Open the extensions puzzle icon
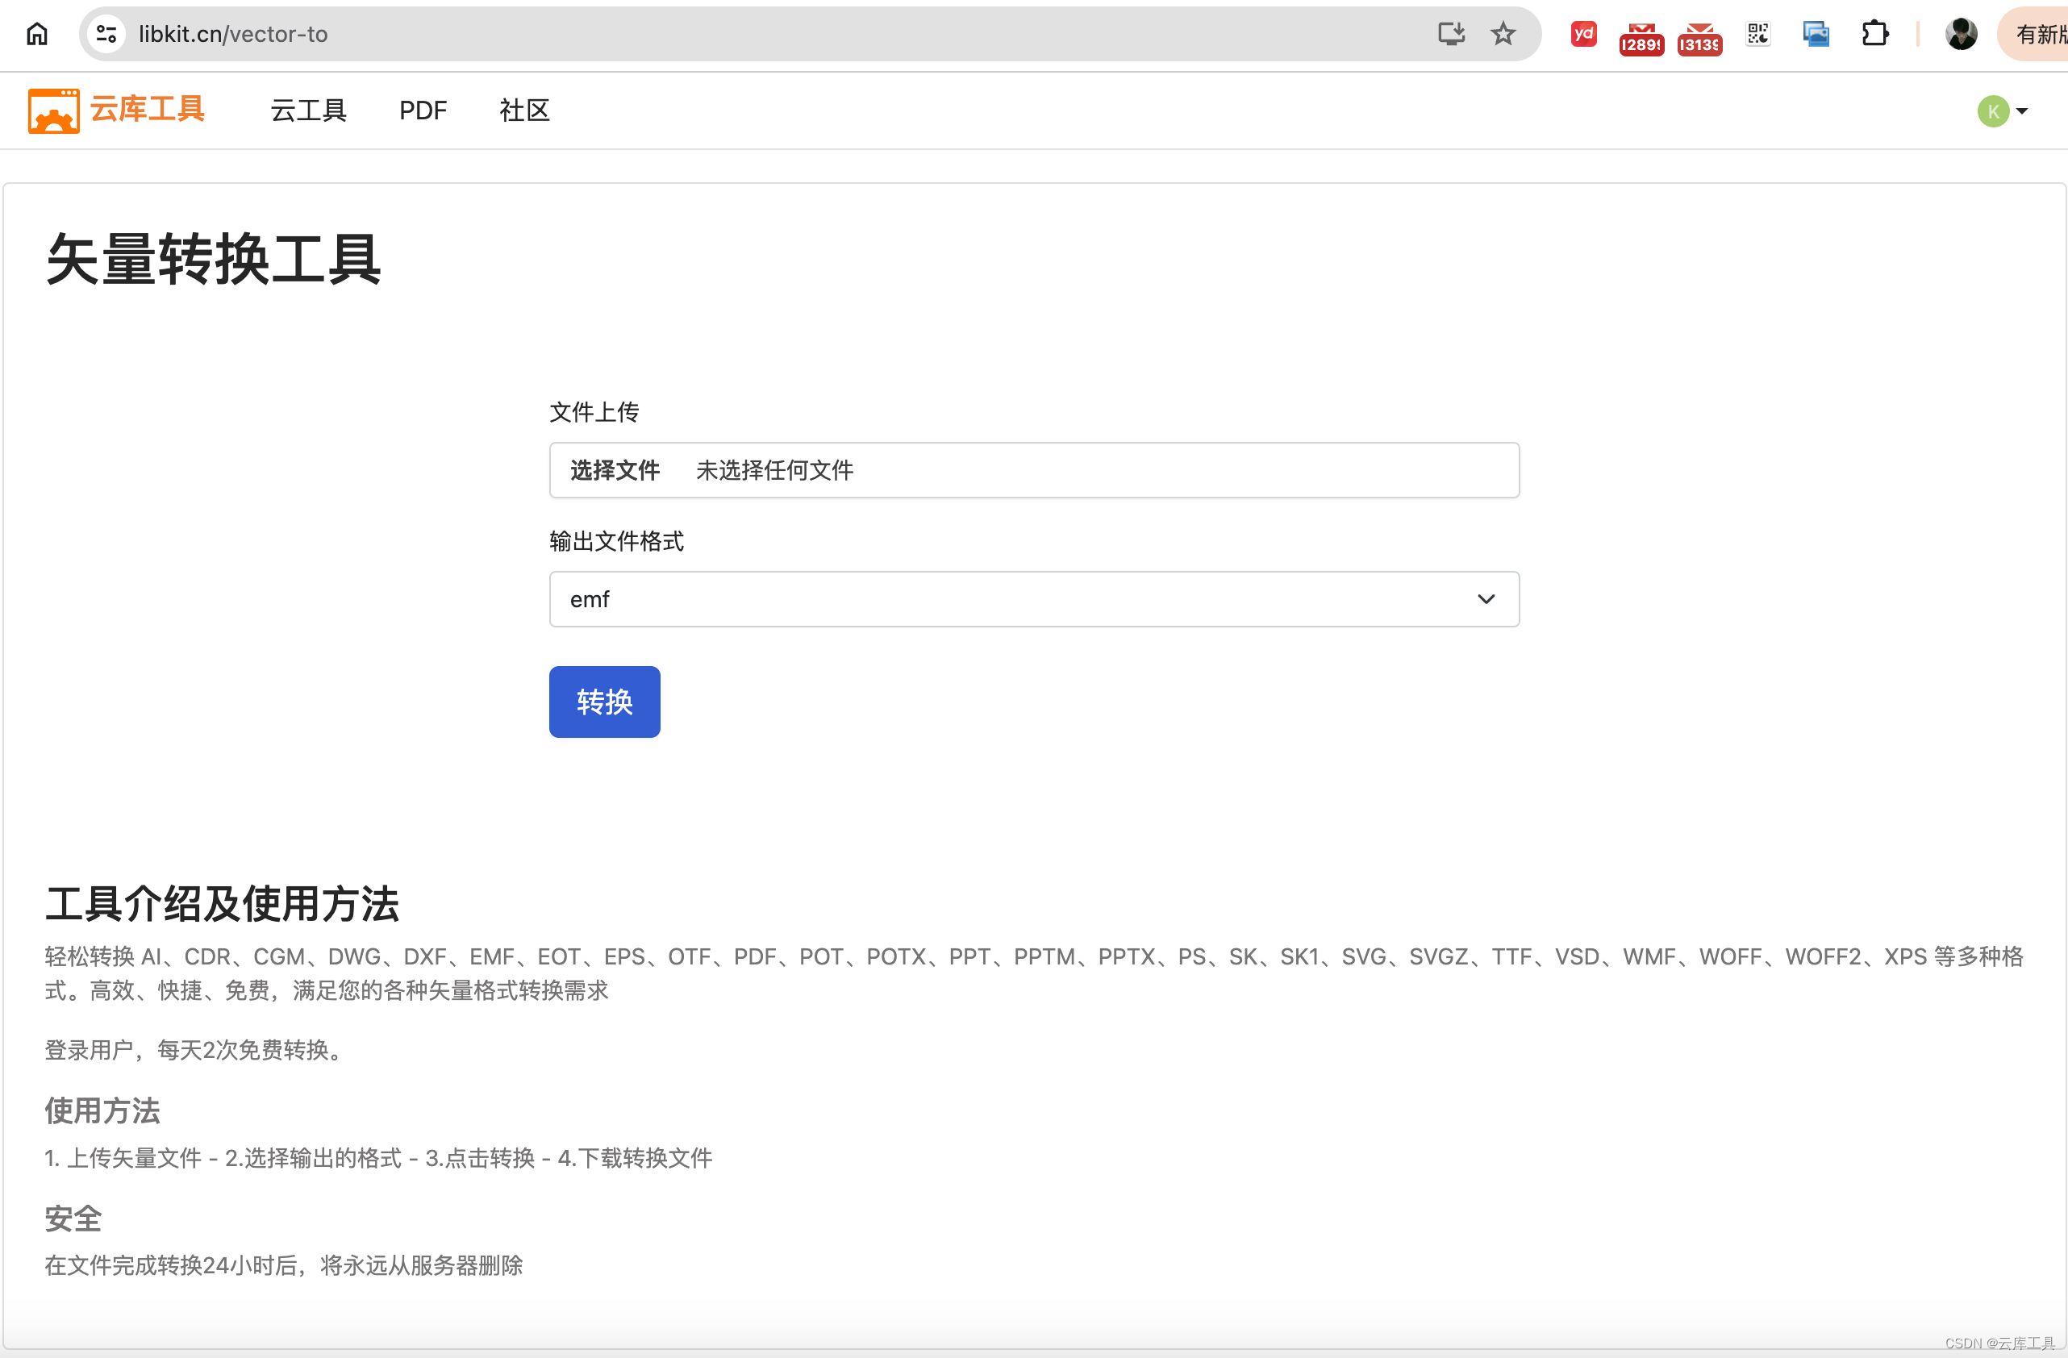2068x1358 pixels. pos(1875,34)
